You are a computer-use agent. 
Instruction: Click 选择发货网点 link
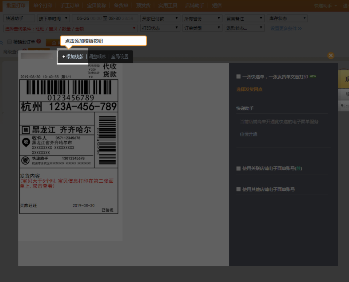[x=249, y=90]
